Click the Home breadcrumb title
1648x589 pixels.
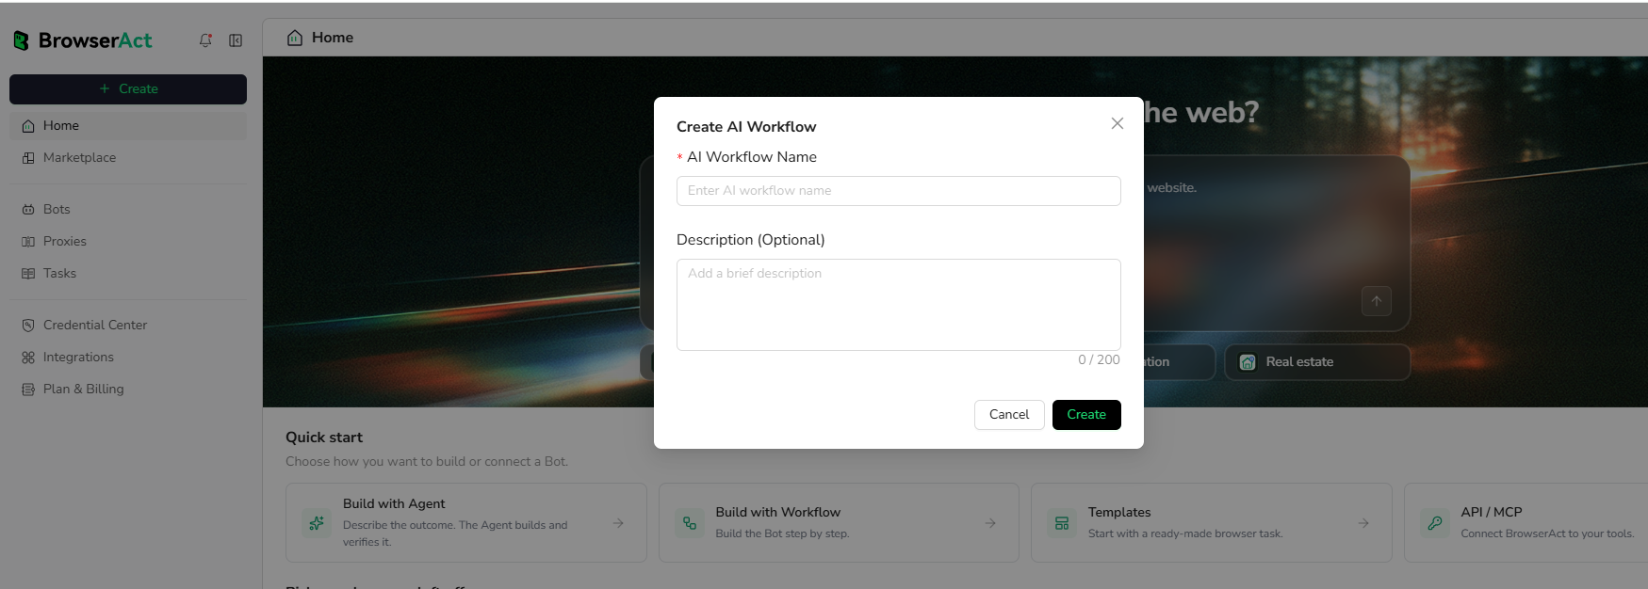pyautogui.click(x=333, y=38)
